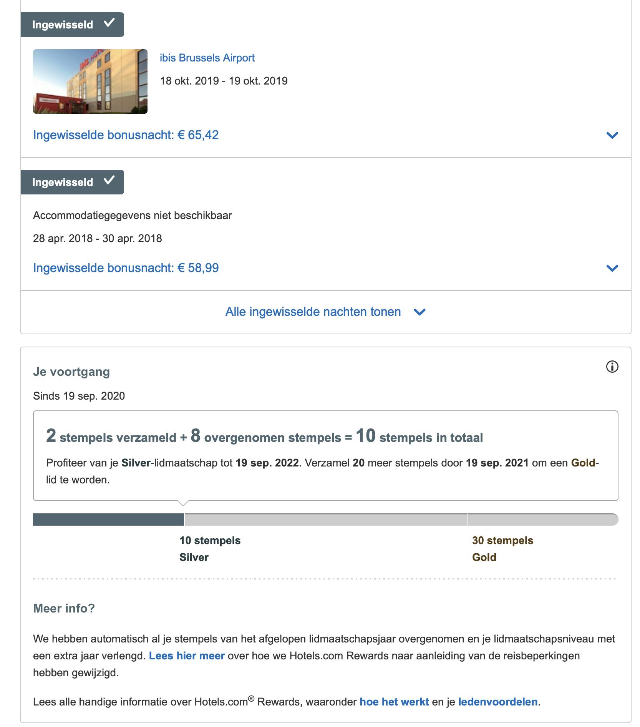Visit the ledenvoordelen link

498,702
